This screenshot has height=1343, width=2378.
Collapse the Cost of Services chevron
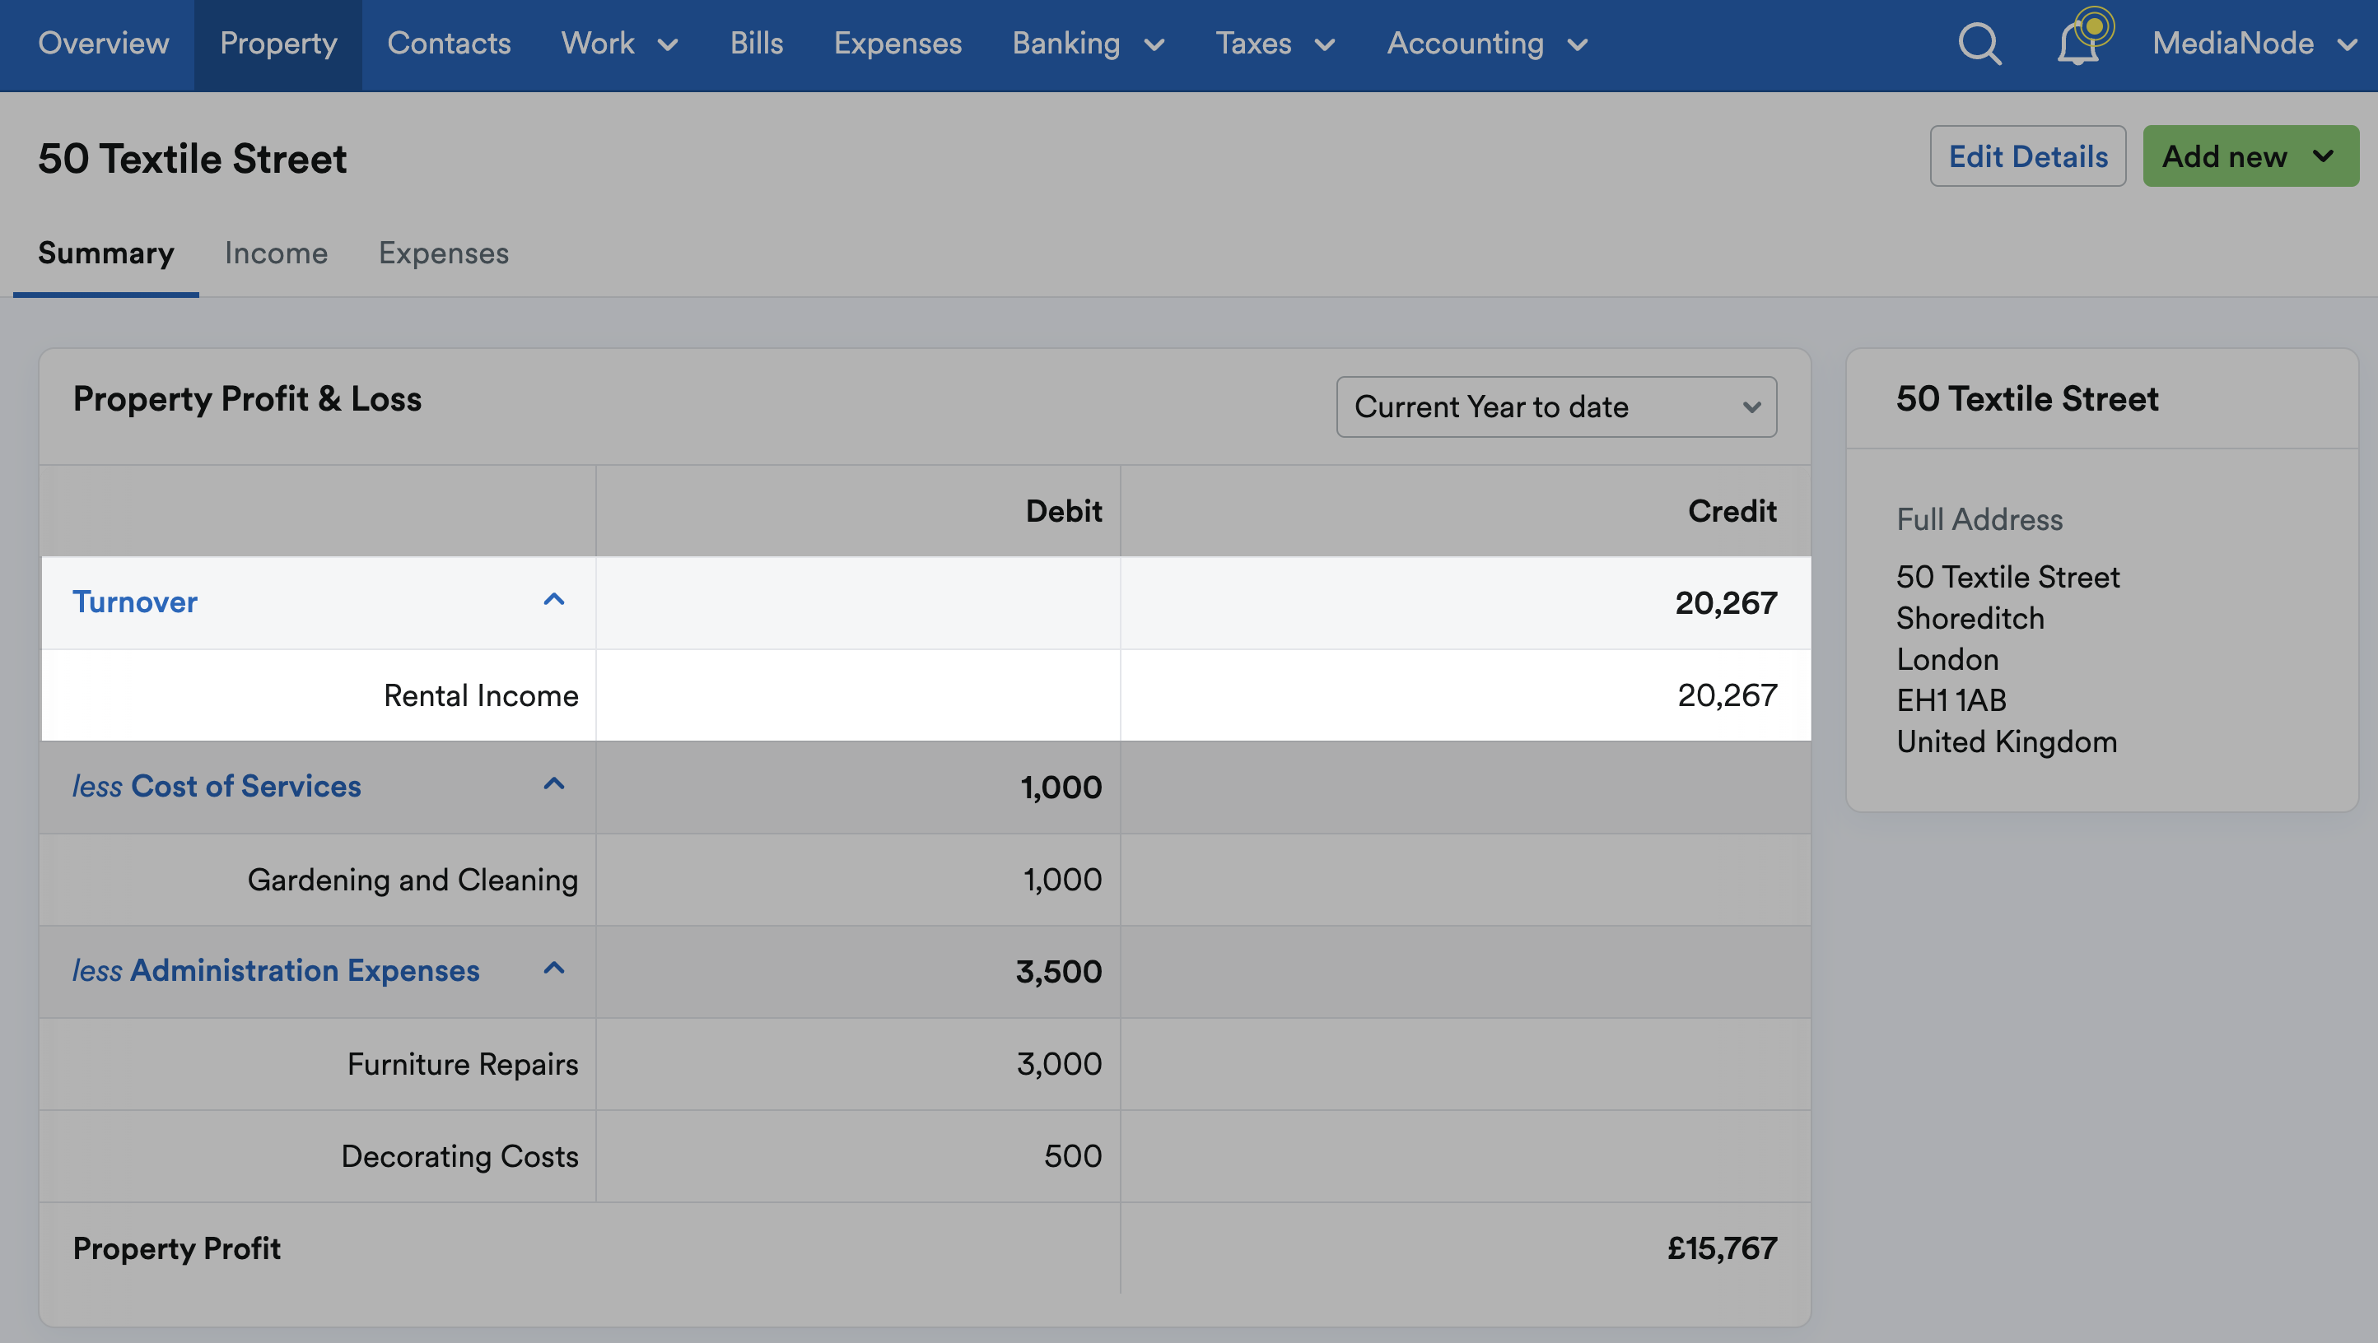pos(554,785)
